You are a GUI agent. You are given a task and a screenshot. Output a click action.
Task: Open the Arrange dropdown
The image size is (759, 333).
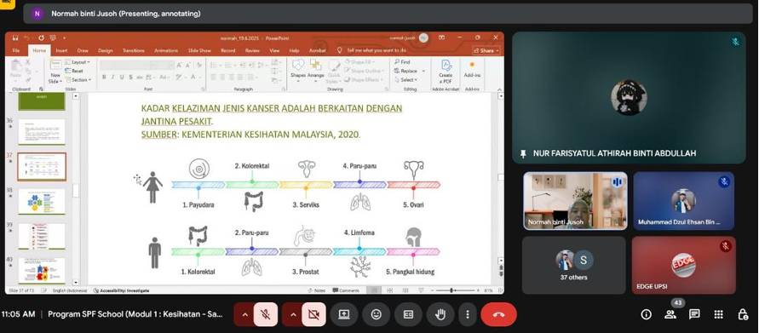tap(315, 71)
